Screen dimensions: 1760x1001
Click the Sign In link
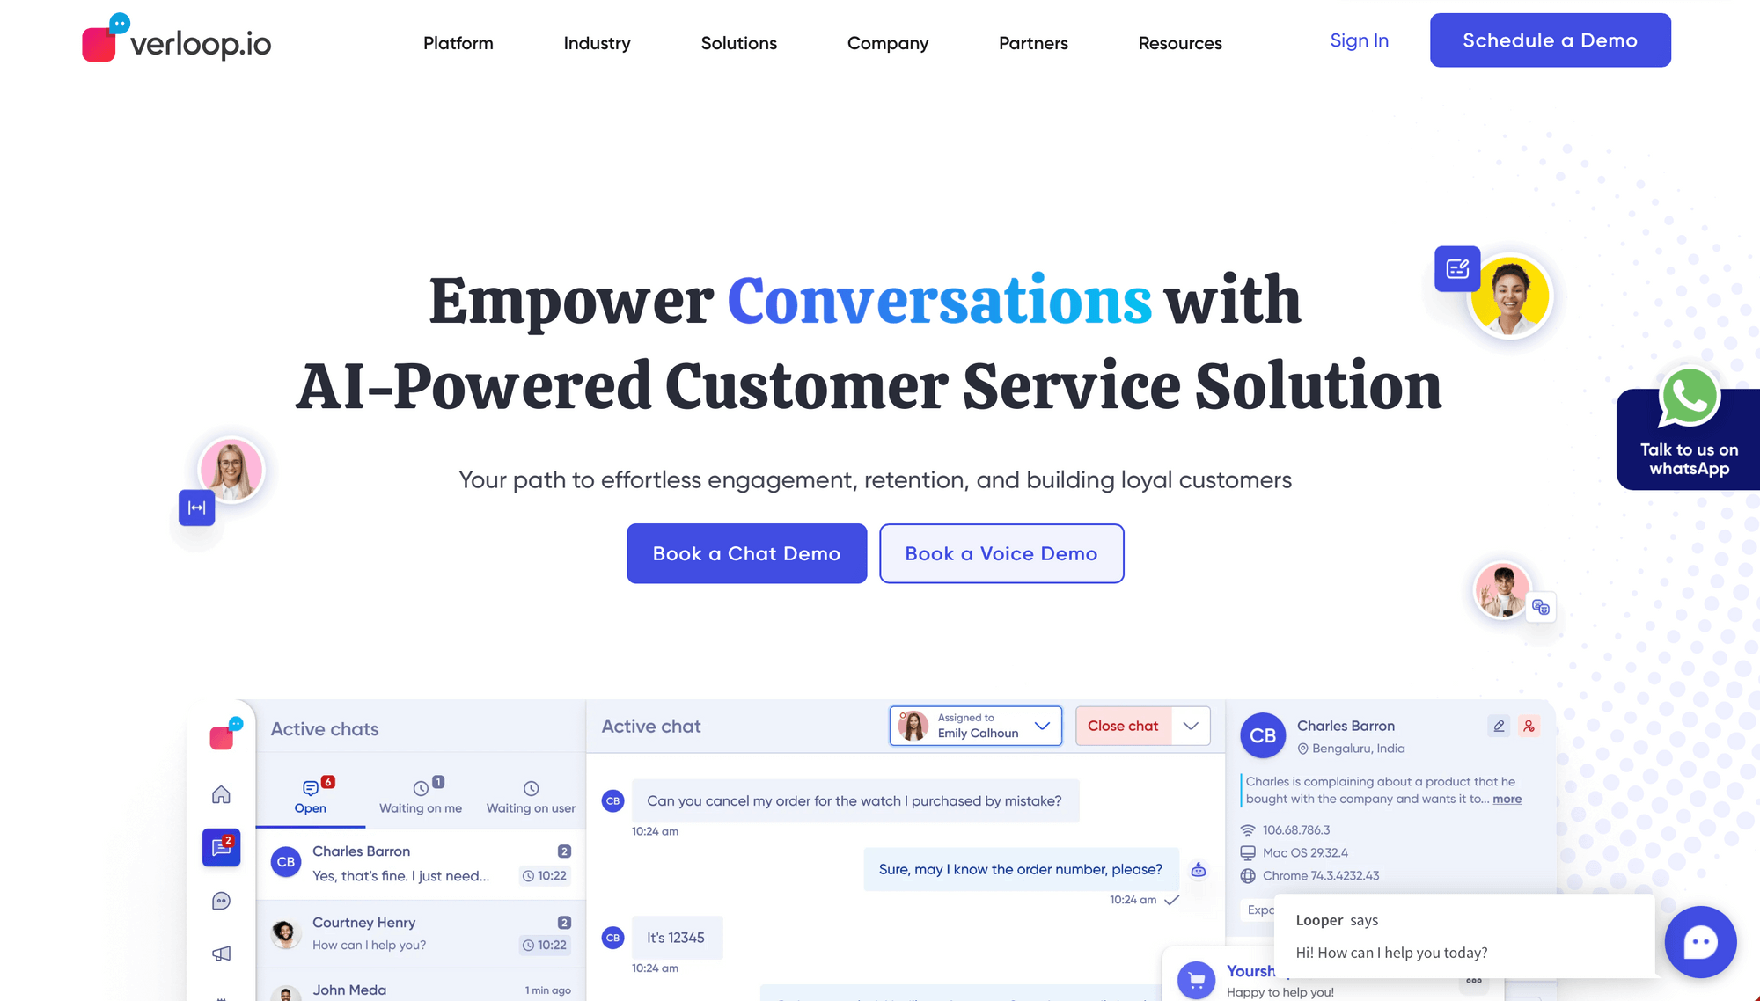point(1359,41)
